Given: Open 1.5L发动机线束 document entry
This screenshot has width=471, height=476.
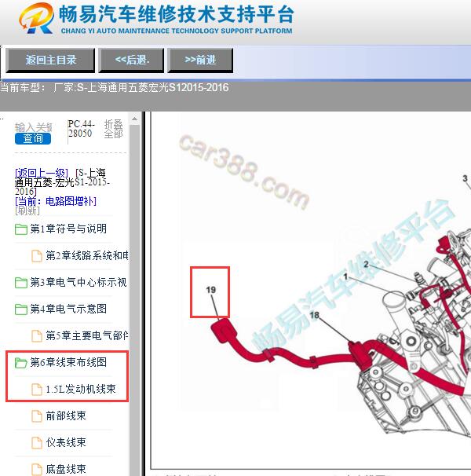Looking at the screenshot, I should pos(81,389).
